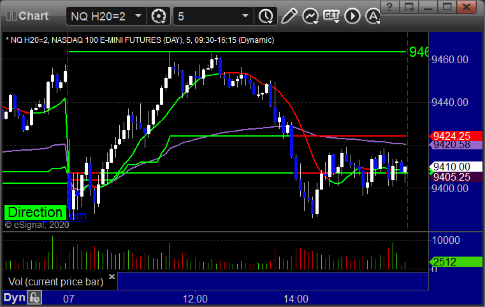Image resolution: width=485 pixels, height=307 pixels.
Task: Select the red 9424.25 price marker
Action: [455, 136]
